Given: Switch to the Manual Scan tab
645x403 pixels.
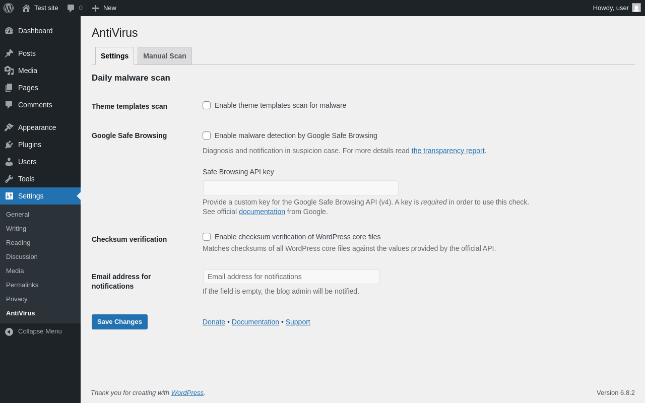Looking at the screenshot, I should point(165,56).
